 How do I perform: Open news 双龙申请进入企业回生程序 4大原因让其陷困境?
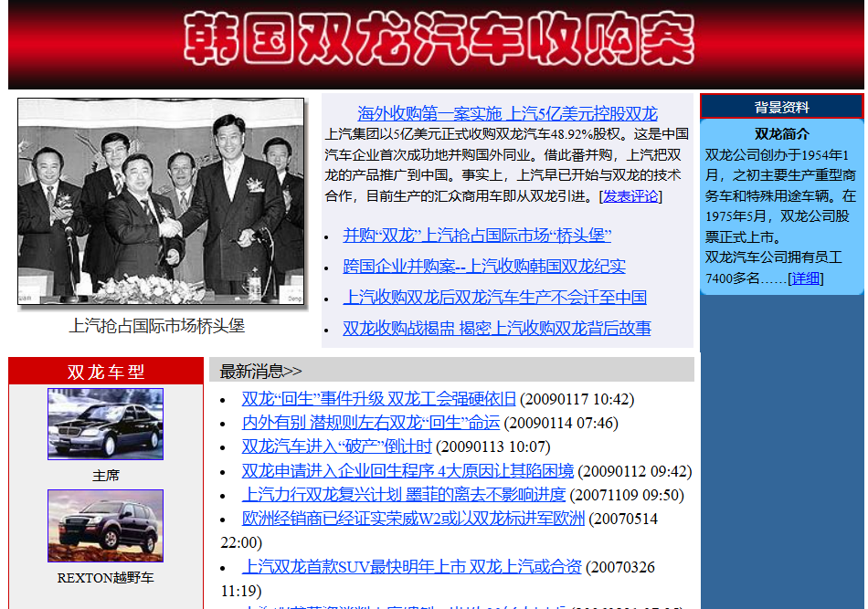408,471
